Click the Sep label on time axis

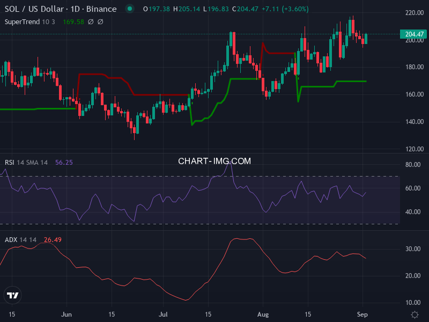362,313
